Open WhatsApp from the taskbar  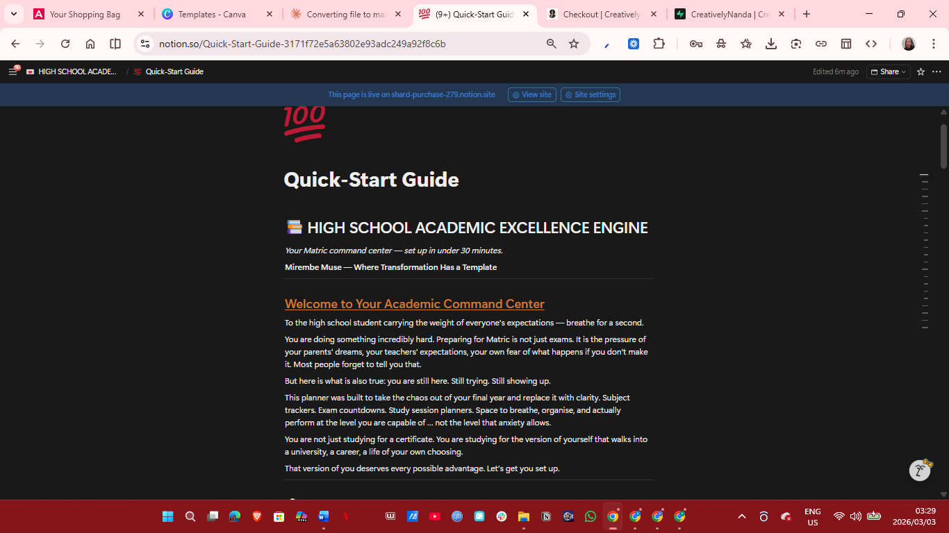591,516
